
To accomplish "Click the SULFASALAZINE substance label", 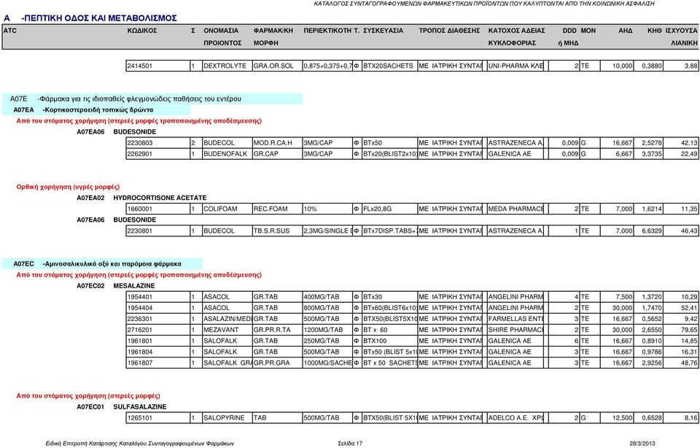I will pos(140,407).
